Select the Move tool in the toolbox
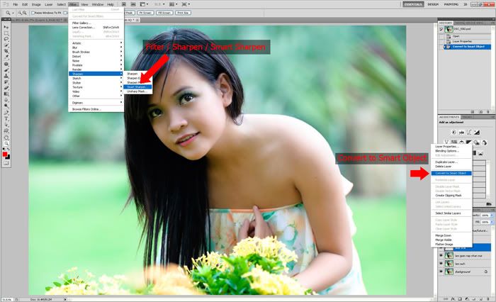 6,26
